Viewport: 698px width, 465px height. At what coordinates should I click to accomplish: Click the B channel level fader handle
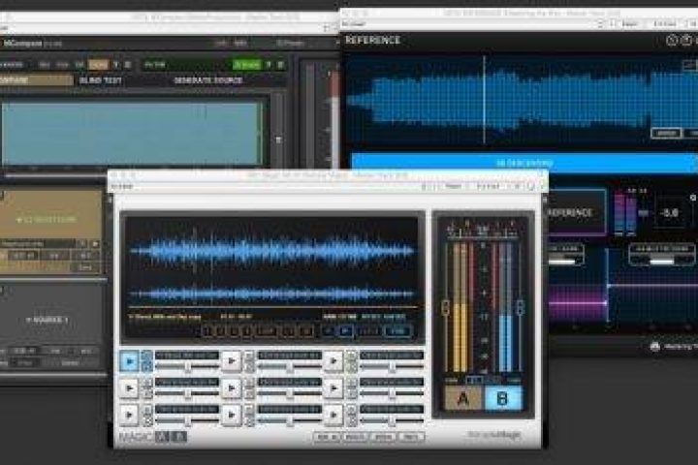[520, 307]
